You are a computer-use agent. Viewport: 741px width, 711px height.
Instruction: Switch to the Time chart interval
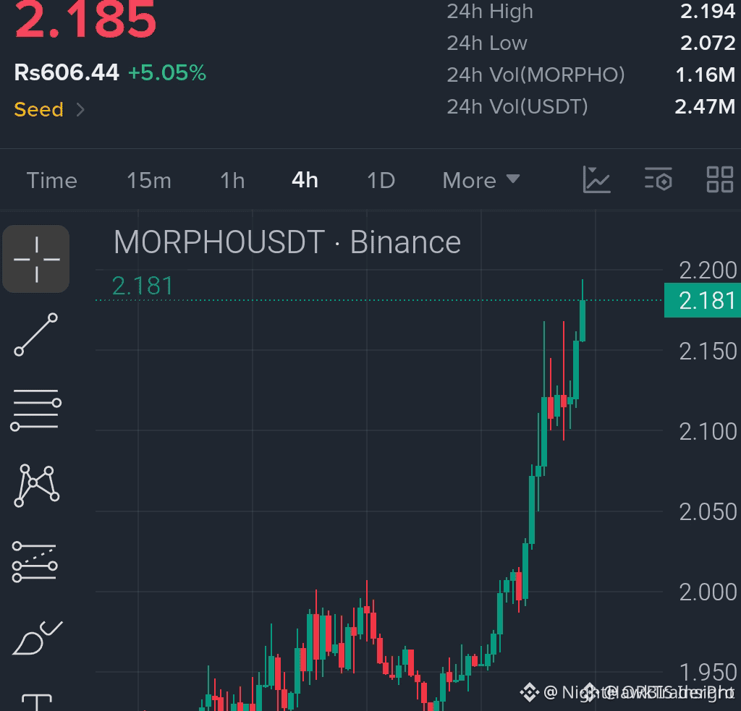pos(51,181)
